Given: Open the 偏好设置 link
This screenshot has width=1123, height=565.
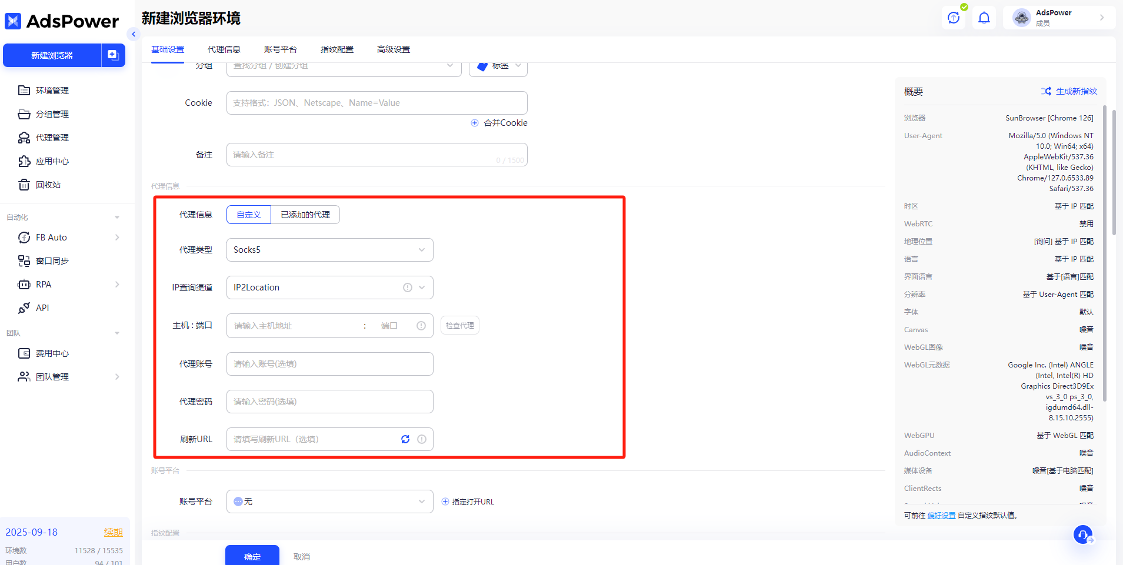Looking at the screenshot, I should (941, 516).
